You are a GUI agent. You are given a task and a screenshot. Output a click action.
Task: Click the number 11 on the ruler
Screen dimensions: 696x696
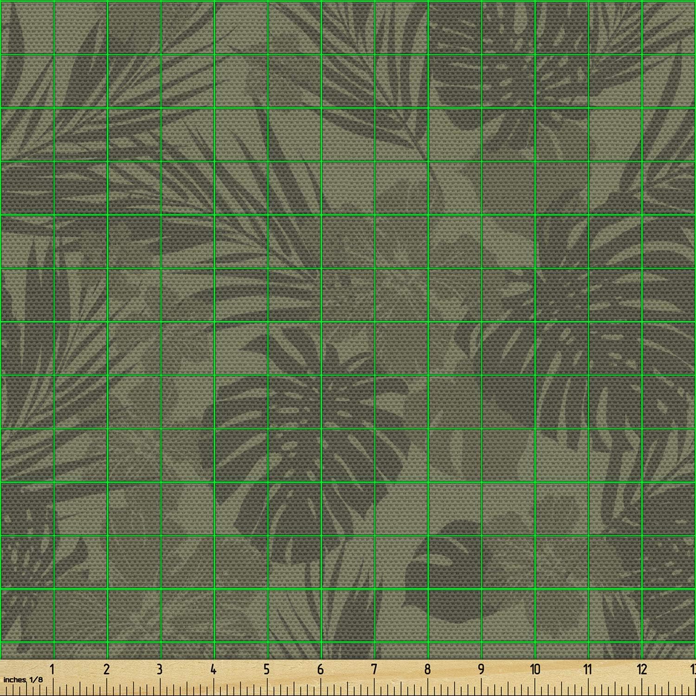pos(588,669)
